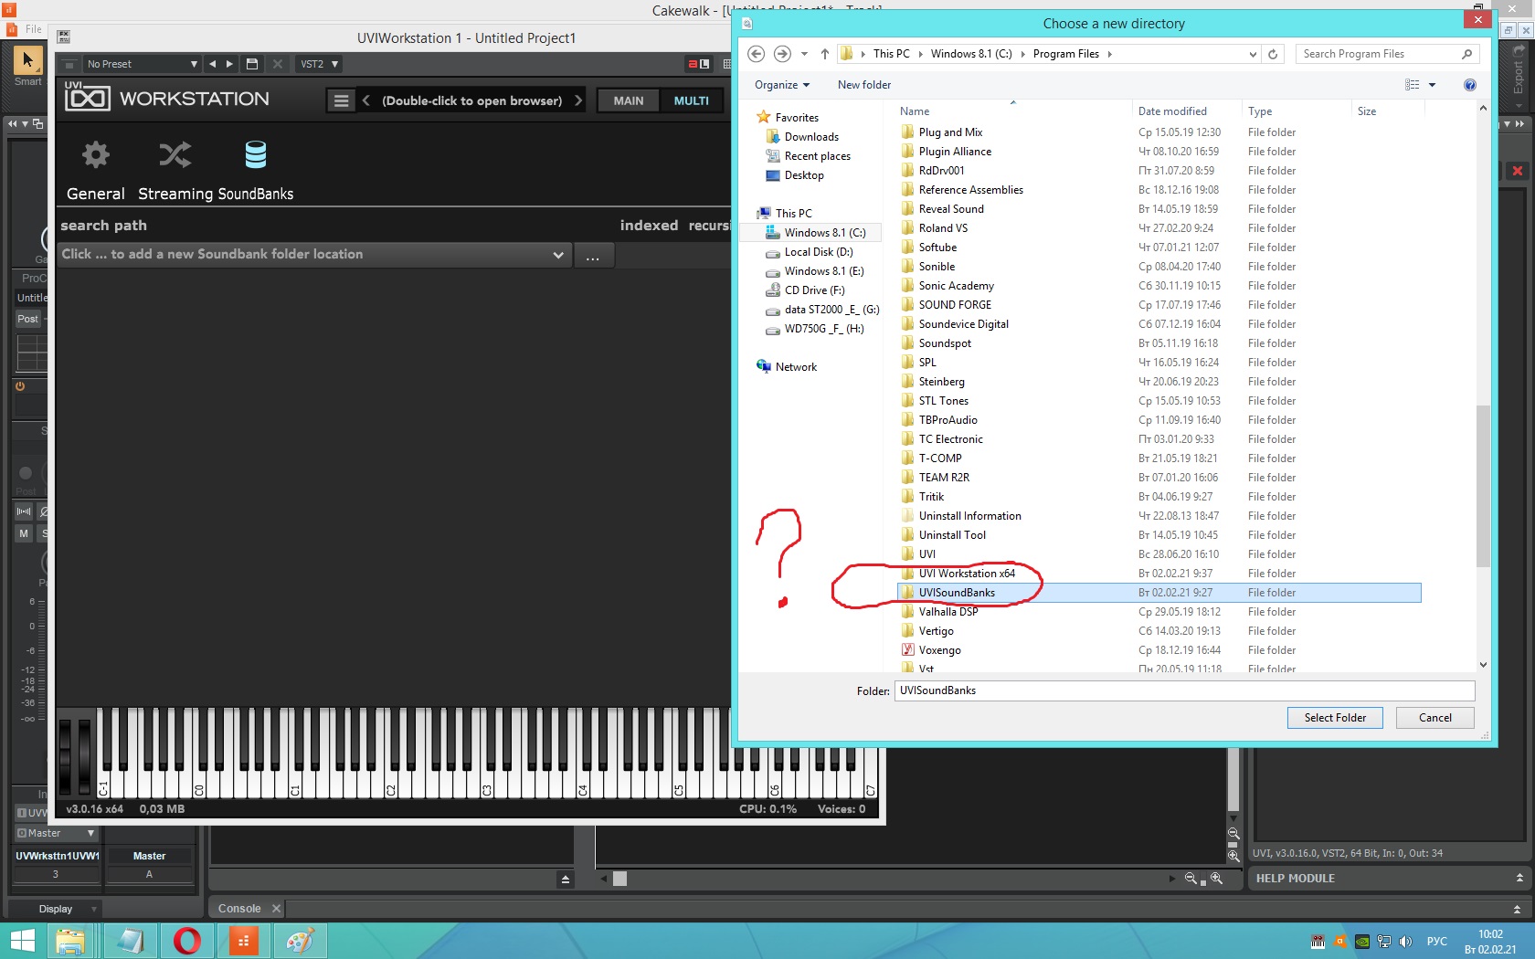
Task: Go back in the folder dialog
Action: click(x=756, y=54)
